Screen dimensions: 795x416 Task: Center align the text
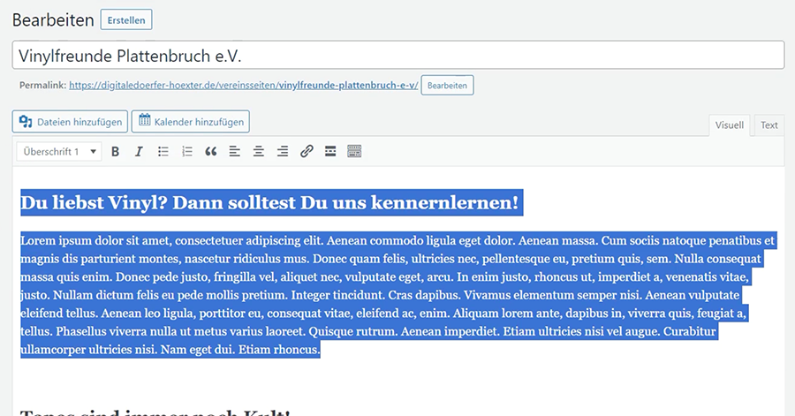(x=258, y=152)
